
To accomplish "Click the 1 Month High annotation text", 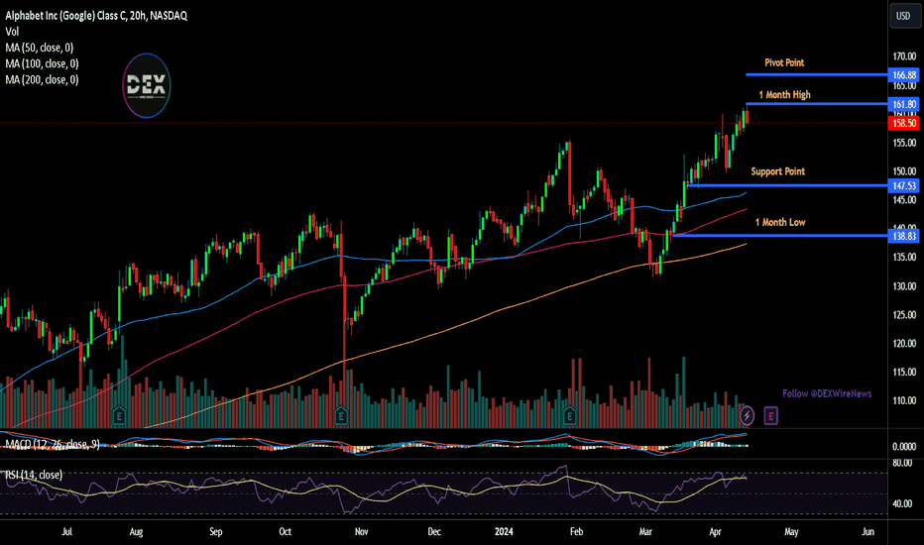I will 784,94.
